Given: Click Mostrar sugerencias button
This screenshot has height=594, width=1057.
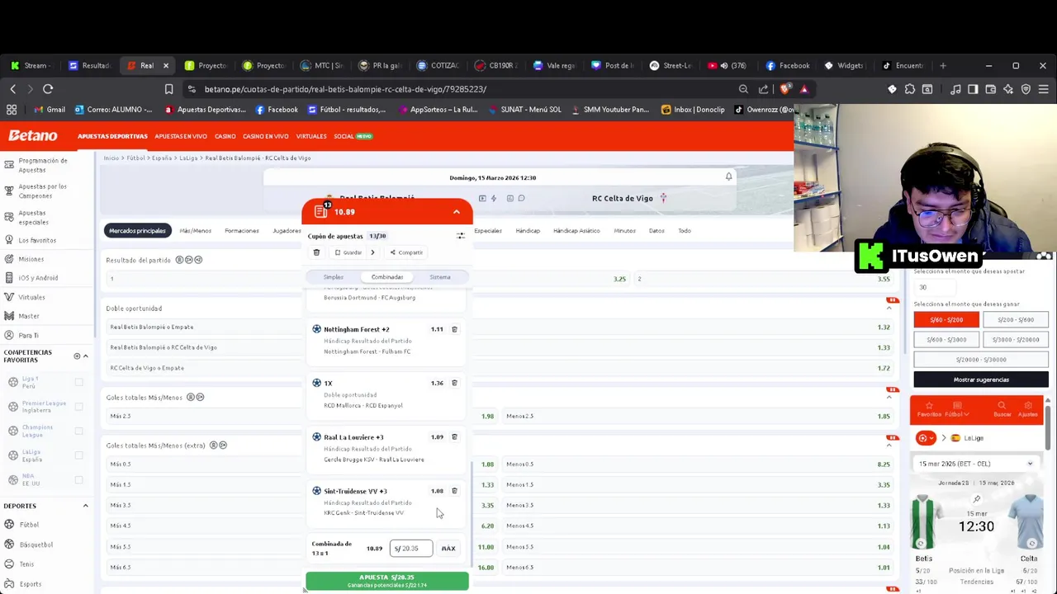Looking at the screenshot, I should point(981,379).
